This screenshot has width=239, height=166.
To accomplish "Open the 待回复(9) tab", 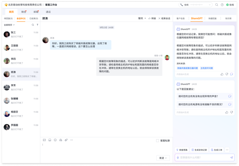I will coord(8,18).
